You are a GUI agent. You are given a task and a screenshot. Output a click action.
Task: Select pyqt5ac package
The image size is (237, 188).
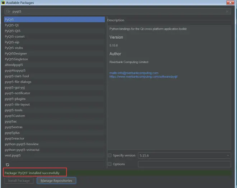(55, 121)
